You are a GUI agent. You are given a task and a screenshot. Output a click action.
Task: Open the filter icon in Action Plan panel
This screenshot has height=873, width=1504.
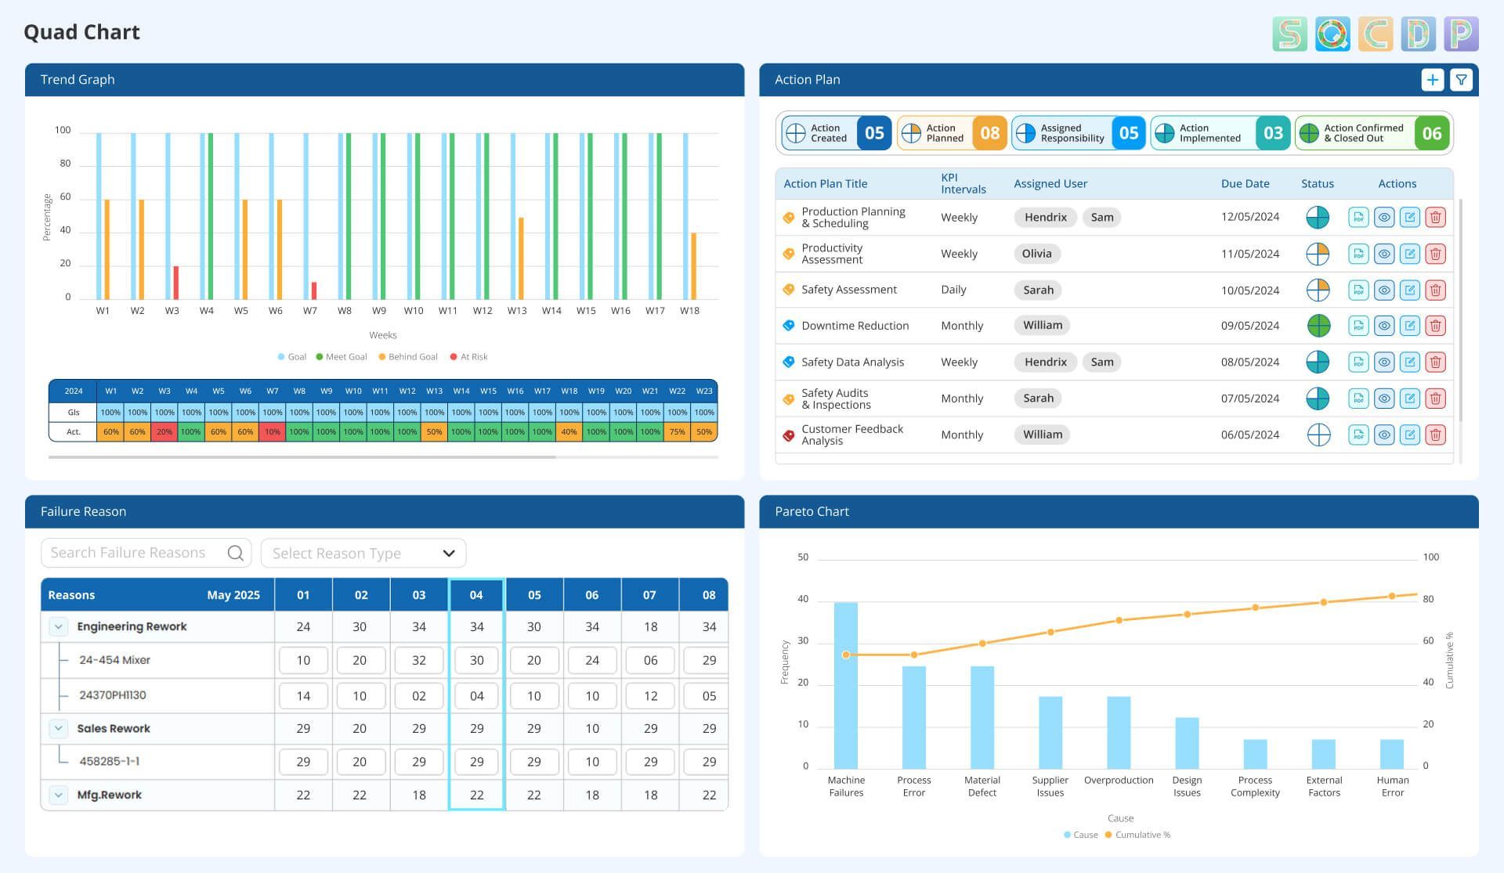[x=1462, y=79]
